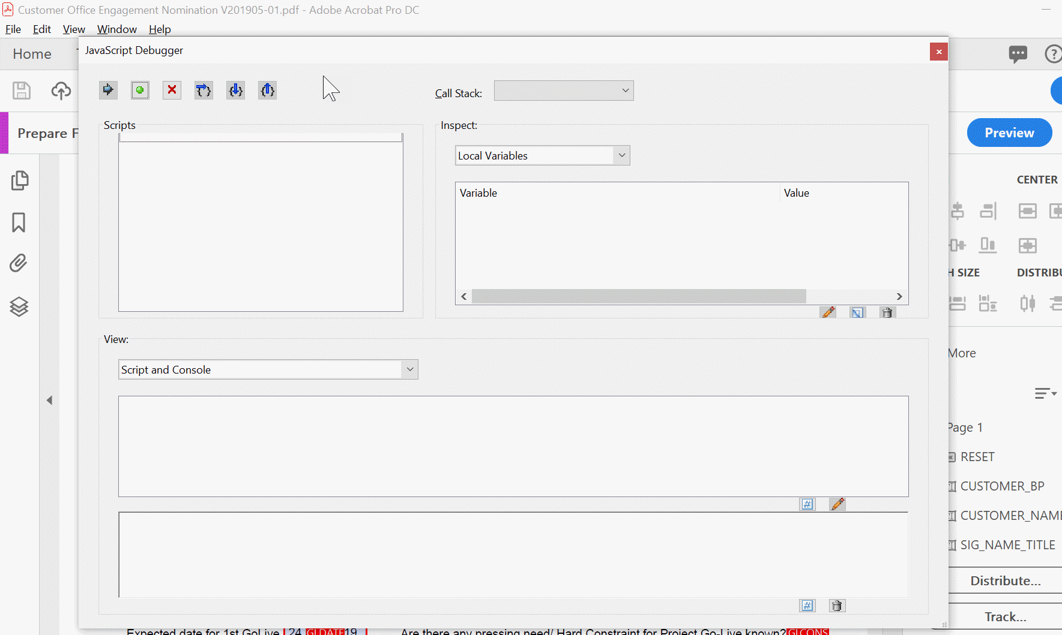The image size is (1062, 635).
Task: Select RESET field in fields list
Action: pos(977,457)
